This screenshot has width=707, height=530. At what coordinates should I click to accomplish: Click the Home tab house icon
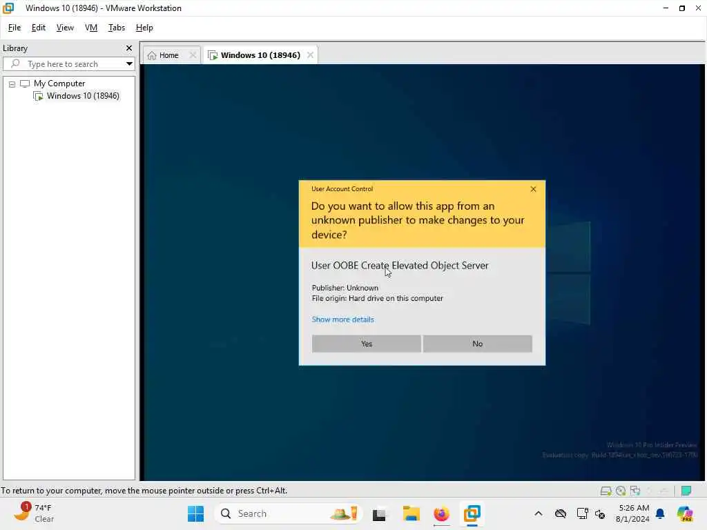tap(152, 55)
